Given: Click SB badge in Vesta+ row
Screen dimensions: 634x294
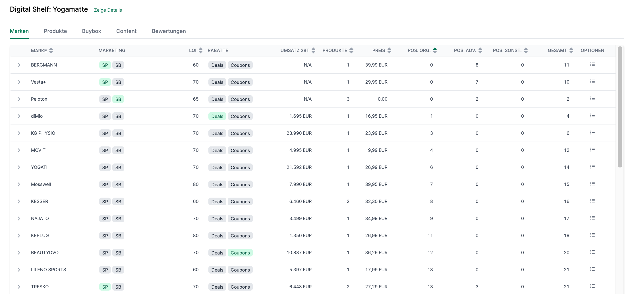Looking at the screenshot, I should point(118,82).
